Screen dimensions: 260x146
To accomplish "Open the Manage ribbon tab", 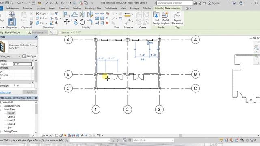I will [x=134, y=8].
